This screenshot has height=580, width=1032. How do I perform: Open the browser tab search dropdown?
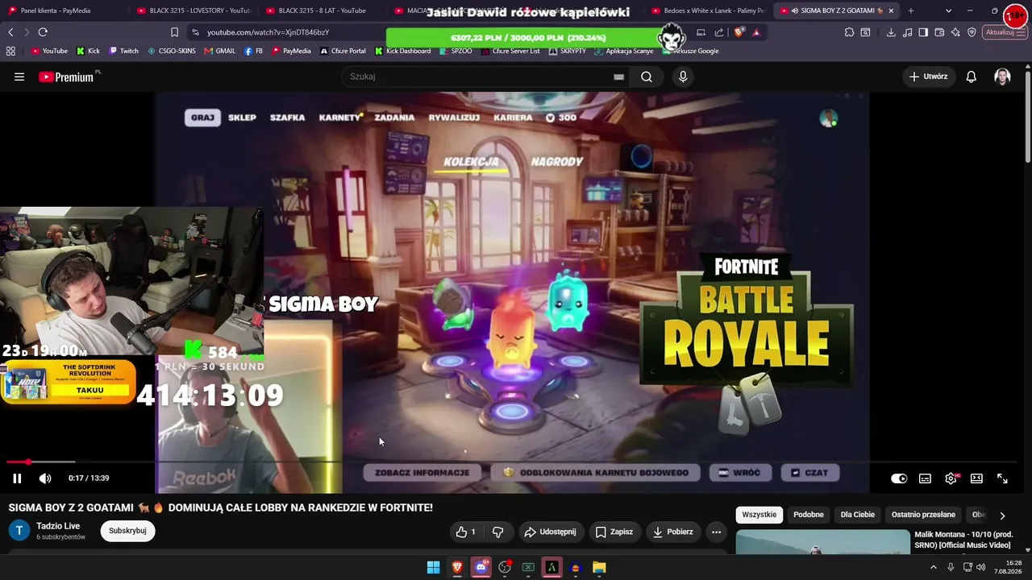click(948, 10)
